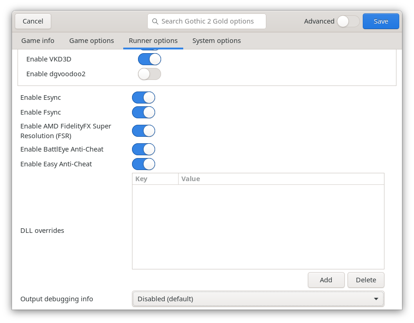This screenshot has height=323, width=414.
Task: Open Output debugging info dropdown
Action: click(x=258, y=299)
